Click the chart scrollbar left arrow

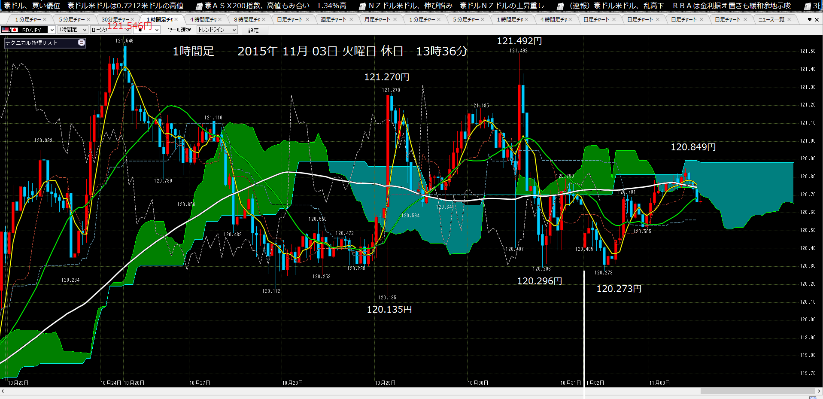pyautogui.click(x=3, y=391)
